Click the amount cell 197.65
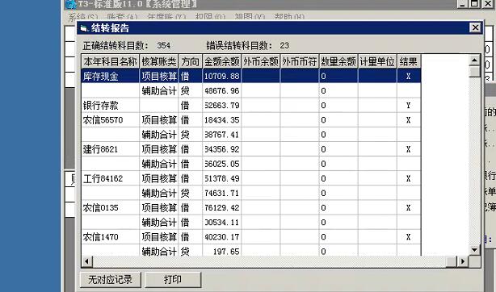 221,251
